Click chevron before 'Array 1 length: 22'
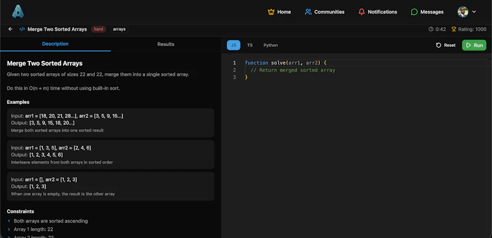The width and height of the screenshot is (492, 238). (x=9, y=229)
